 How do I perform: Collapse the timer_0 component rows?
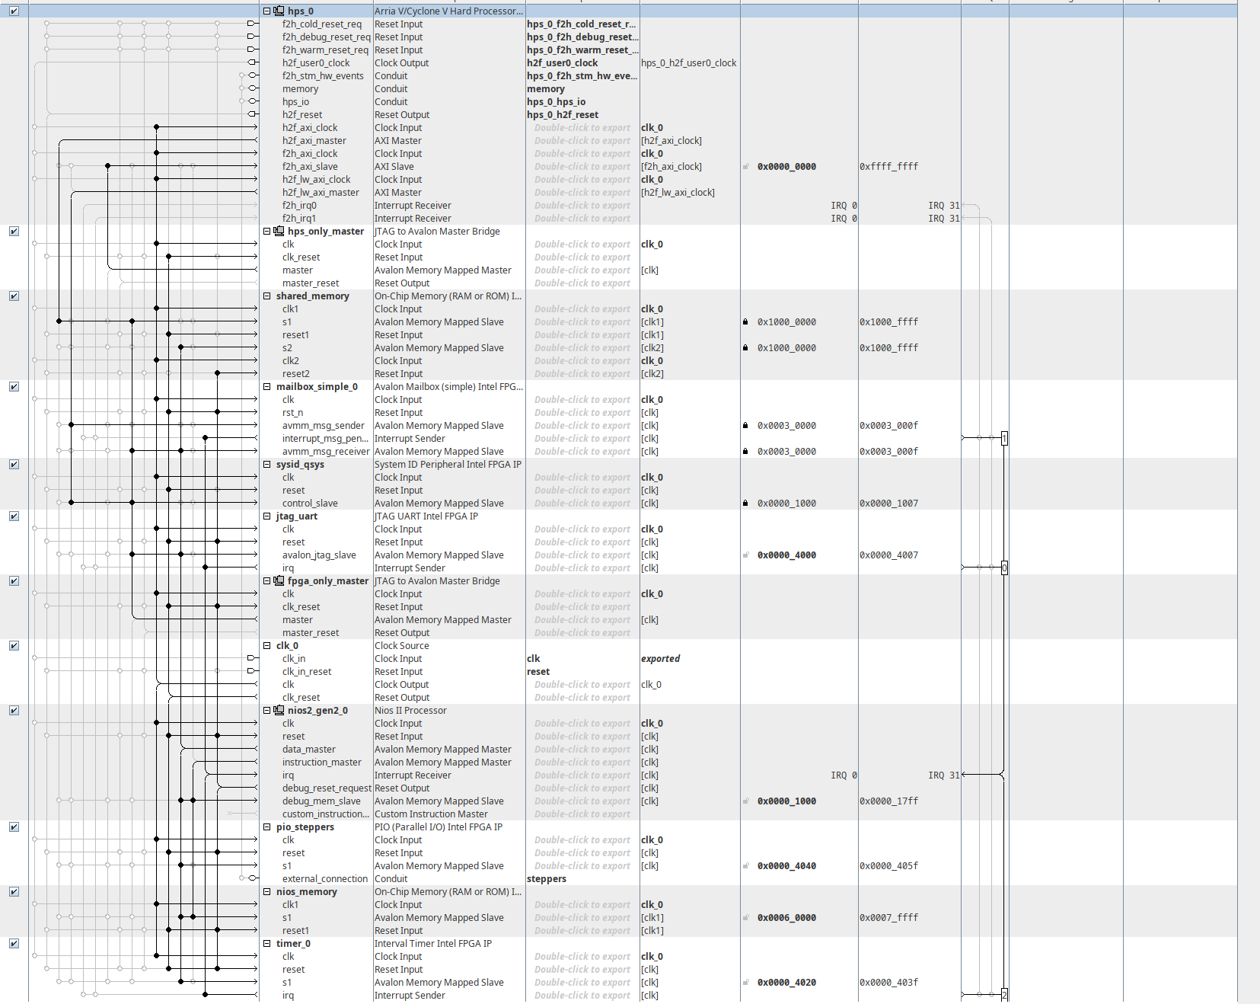pyautogui.click(x=267, y=944)
